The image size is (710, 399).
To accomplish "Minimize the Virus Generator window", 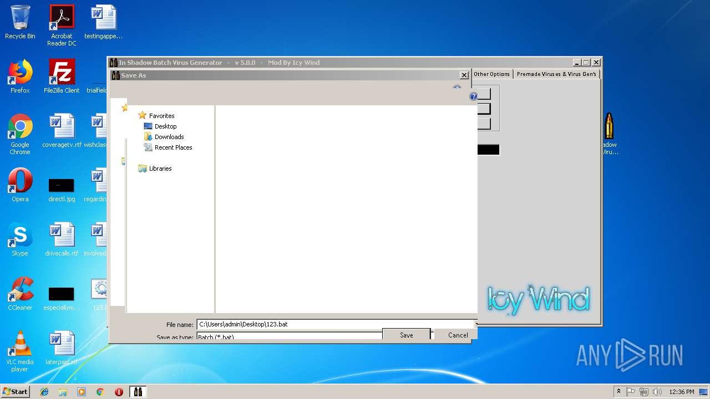I will 577,63.
